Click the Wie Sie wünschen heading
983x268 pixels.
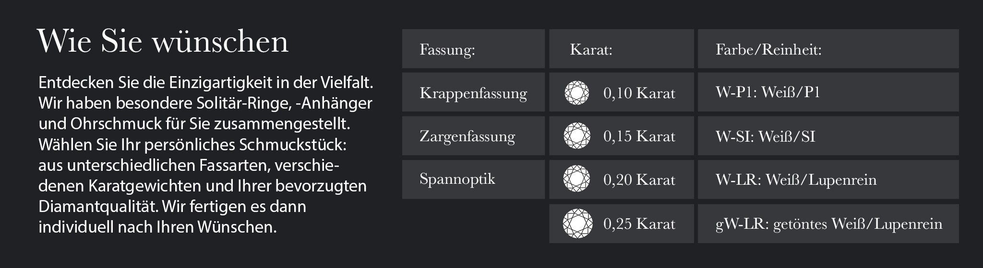[163, 41]
